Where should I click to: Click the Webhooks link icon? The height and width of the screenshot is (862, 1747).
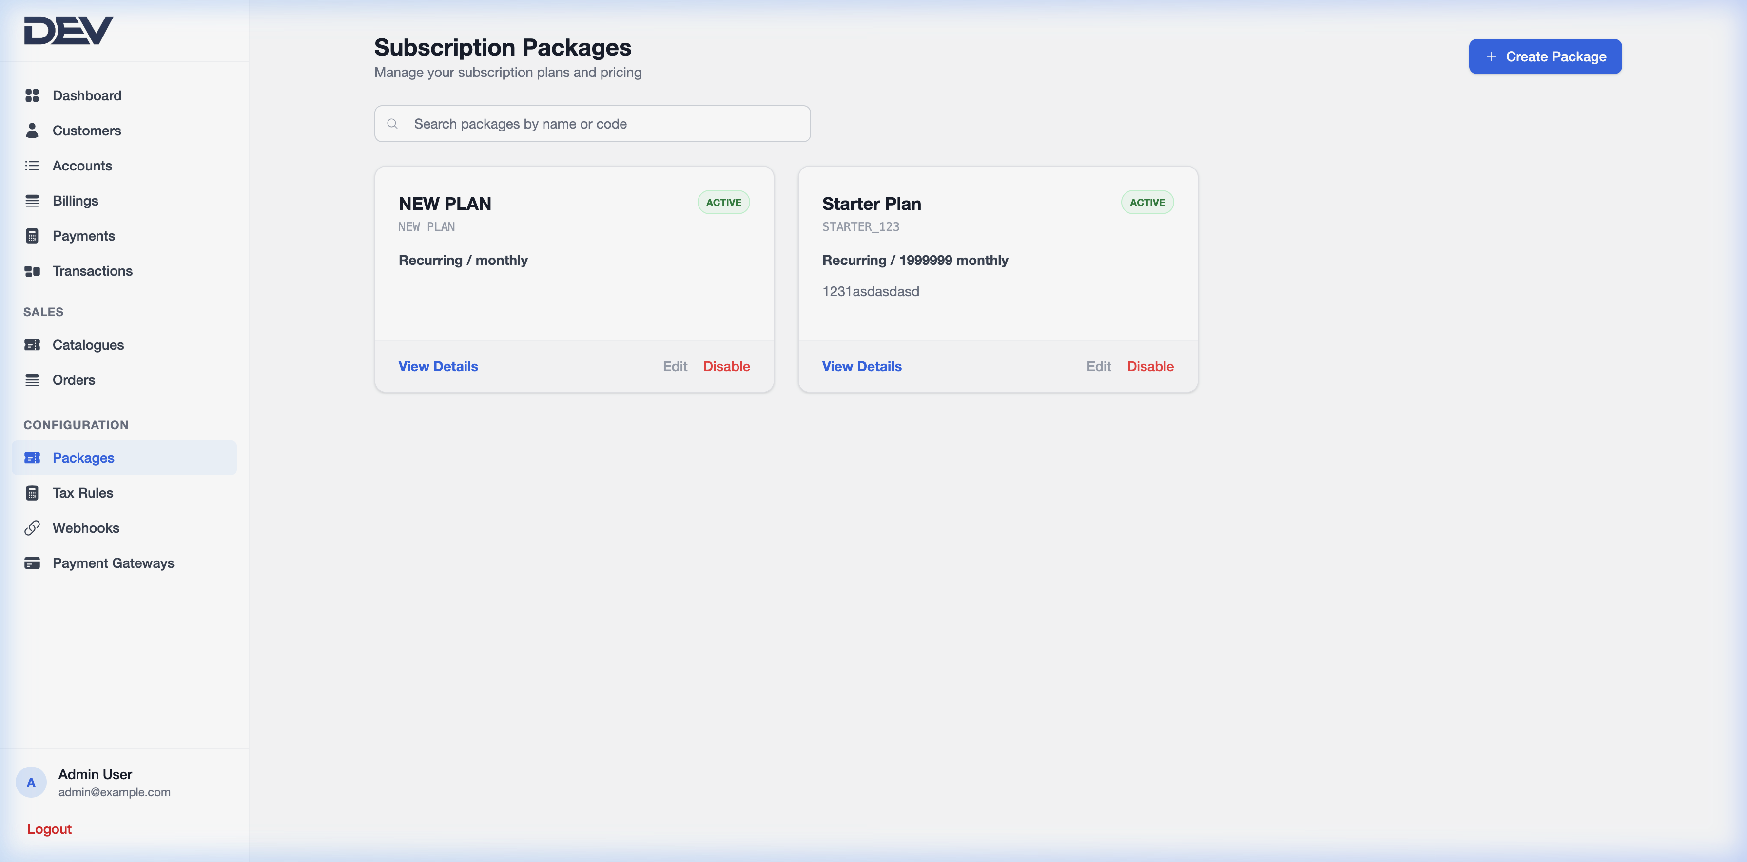(33, 528)
